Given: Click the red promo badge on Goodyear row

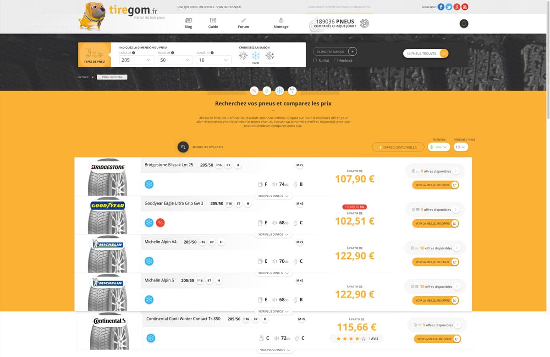Looking at the screenshot, I should tap(160, 223).
